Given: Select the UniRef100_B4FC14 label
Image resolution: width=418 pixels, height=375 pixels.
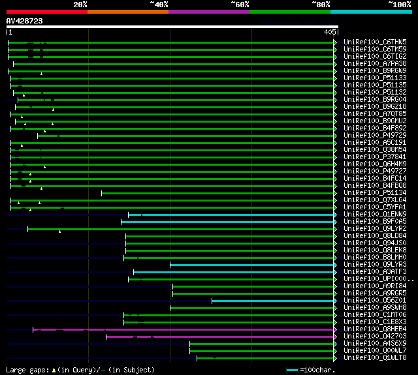Looking at the screenshot, I should pyautogui.click(x=375, y=179).
